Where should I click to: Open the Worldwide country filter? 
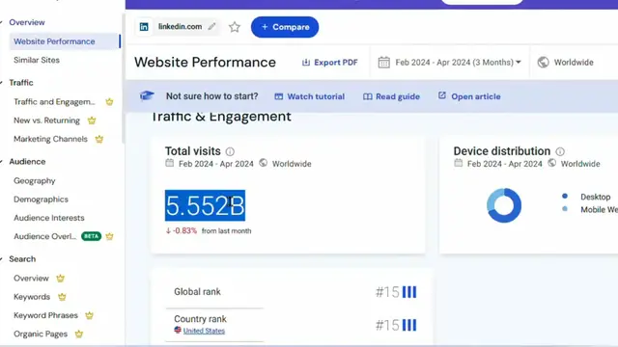[x=566, y=62]
